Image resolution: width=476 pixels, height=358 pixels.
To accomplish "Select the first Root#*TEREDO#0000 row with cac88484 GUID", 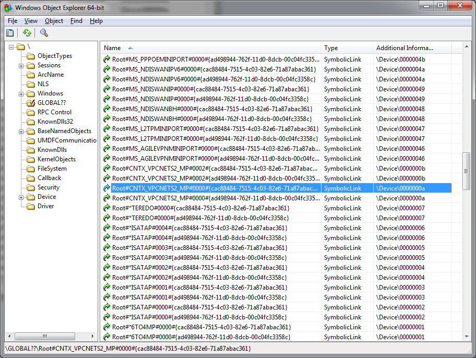I will click(x=200, y=208).
